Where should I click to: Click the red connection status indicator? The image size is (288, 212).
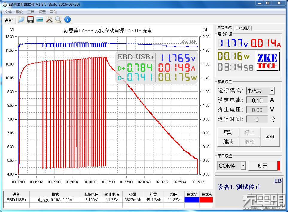tap(279, 166)
